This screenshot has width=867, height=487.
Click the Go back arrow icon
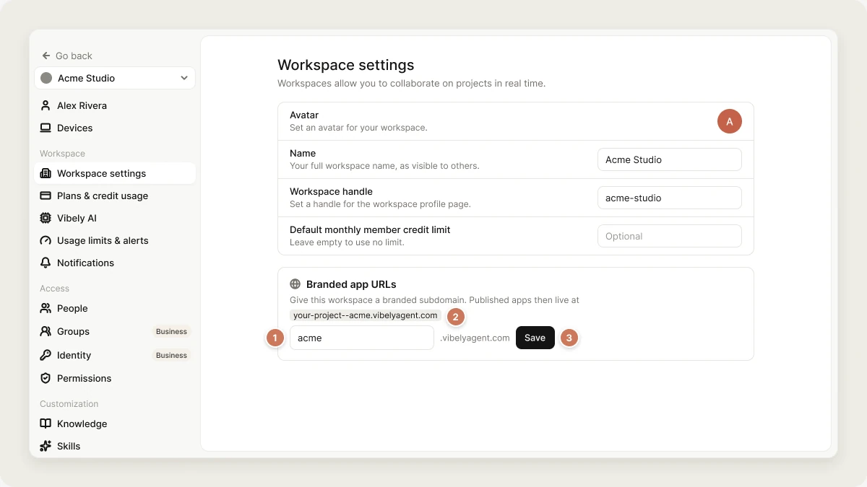tap(46, 56)
